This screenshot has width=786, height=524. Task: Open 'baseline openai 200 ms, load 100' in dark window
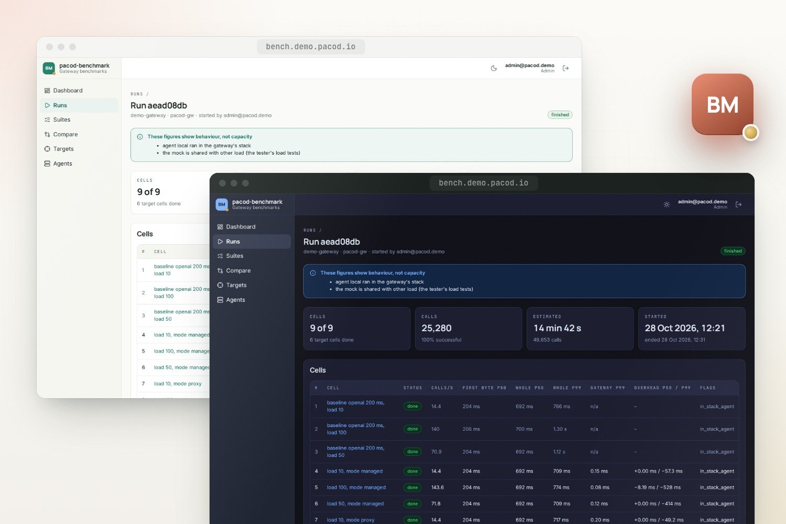click(x=355, y=429)
